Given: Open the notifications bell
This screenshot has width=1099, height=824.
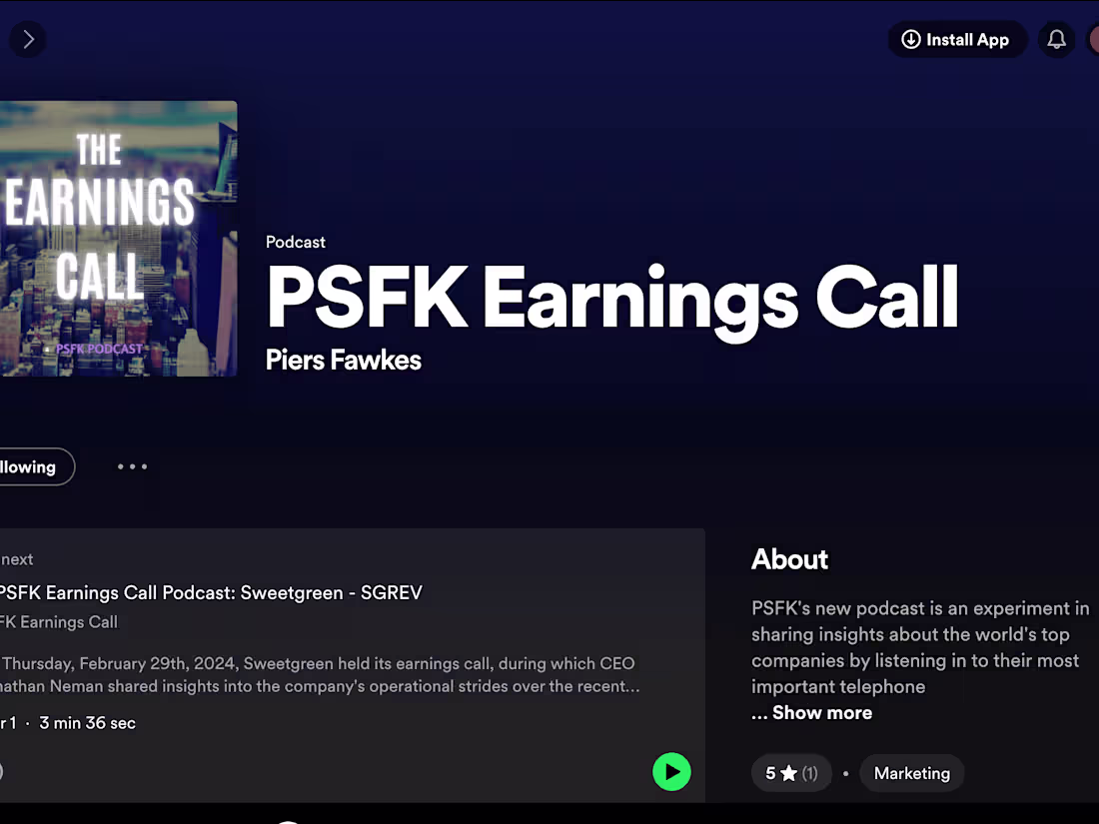Looking at the screenshot, I should [x=1056, y=39].
